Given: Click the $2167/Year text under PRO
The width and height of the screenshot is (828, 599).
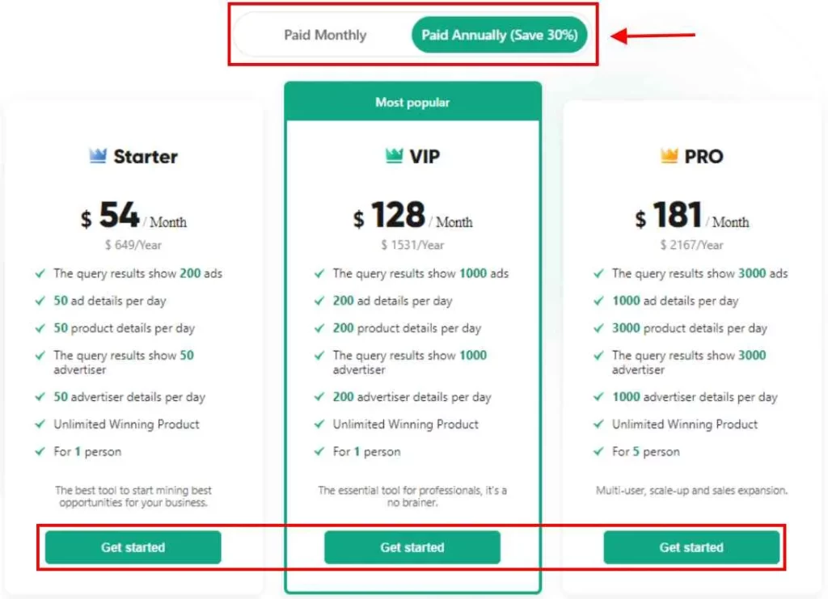Looking at the screenshot, I should 692,245.
